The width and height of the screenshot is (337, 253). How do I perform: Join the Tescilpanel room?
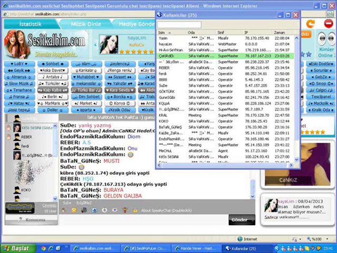[x=321, y=97]
